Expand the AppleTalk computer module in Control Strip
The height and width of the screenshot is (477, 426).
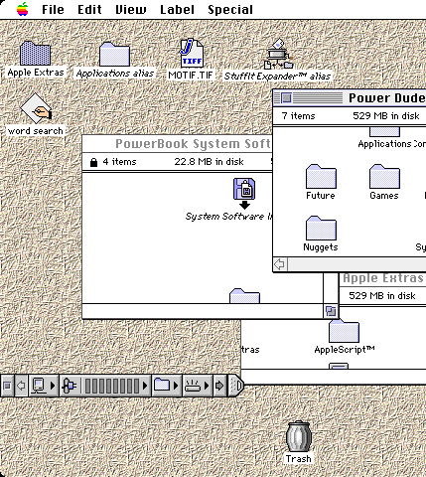point(44,386)
